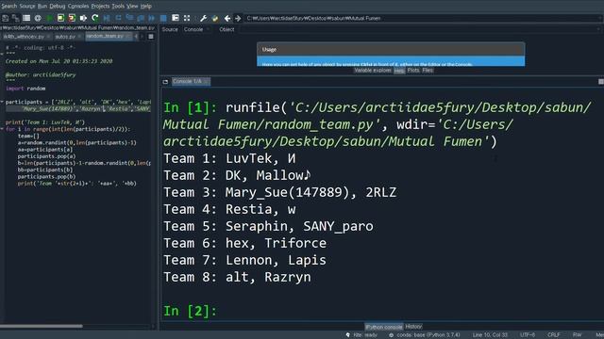Screen dimensions: 604x339
Task: Click the file list toolbar icon
Action: click(x=26, y=18)
